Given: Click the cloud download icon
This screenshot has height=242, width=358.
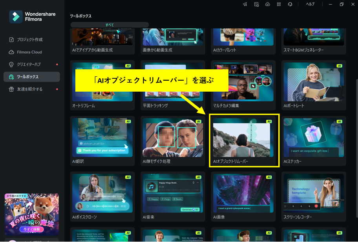Looking at the screenshot, I should click(x=268, y=4).
